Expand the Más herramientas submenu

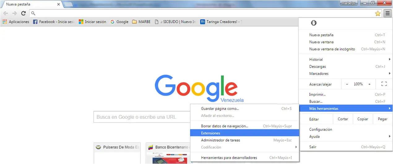pyautogui.click(x=346, y=109)
